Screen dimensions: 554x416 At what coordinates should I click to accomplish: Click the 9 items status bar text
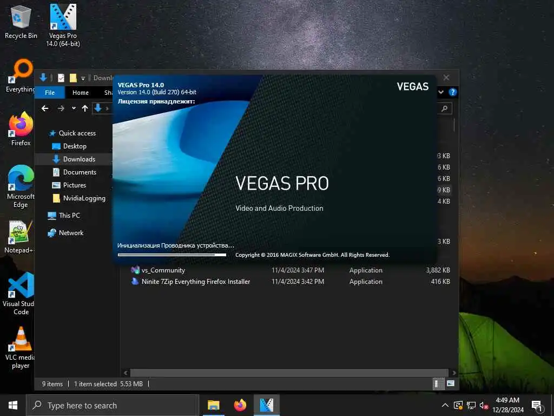click(x=52, y=384)
